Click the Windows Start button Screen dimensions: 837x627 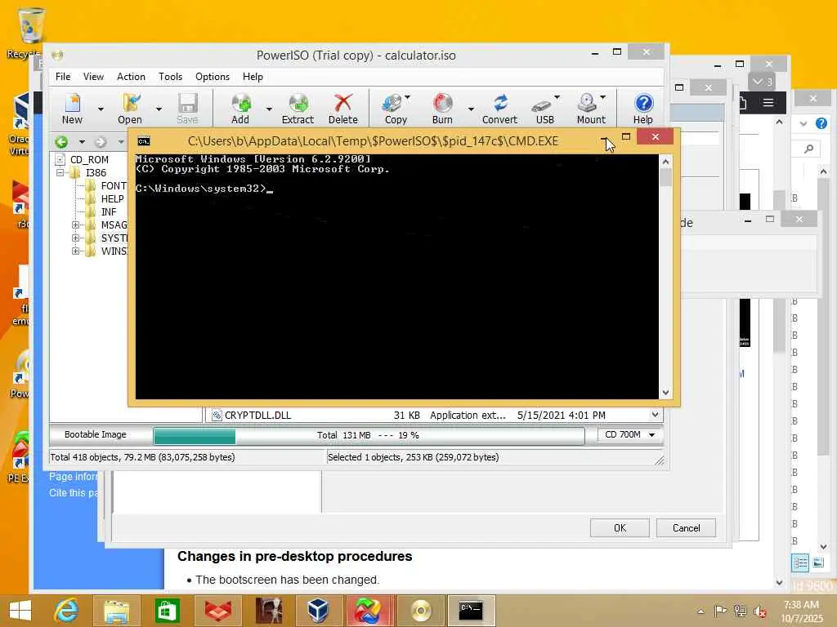(20, 611)
